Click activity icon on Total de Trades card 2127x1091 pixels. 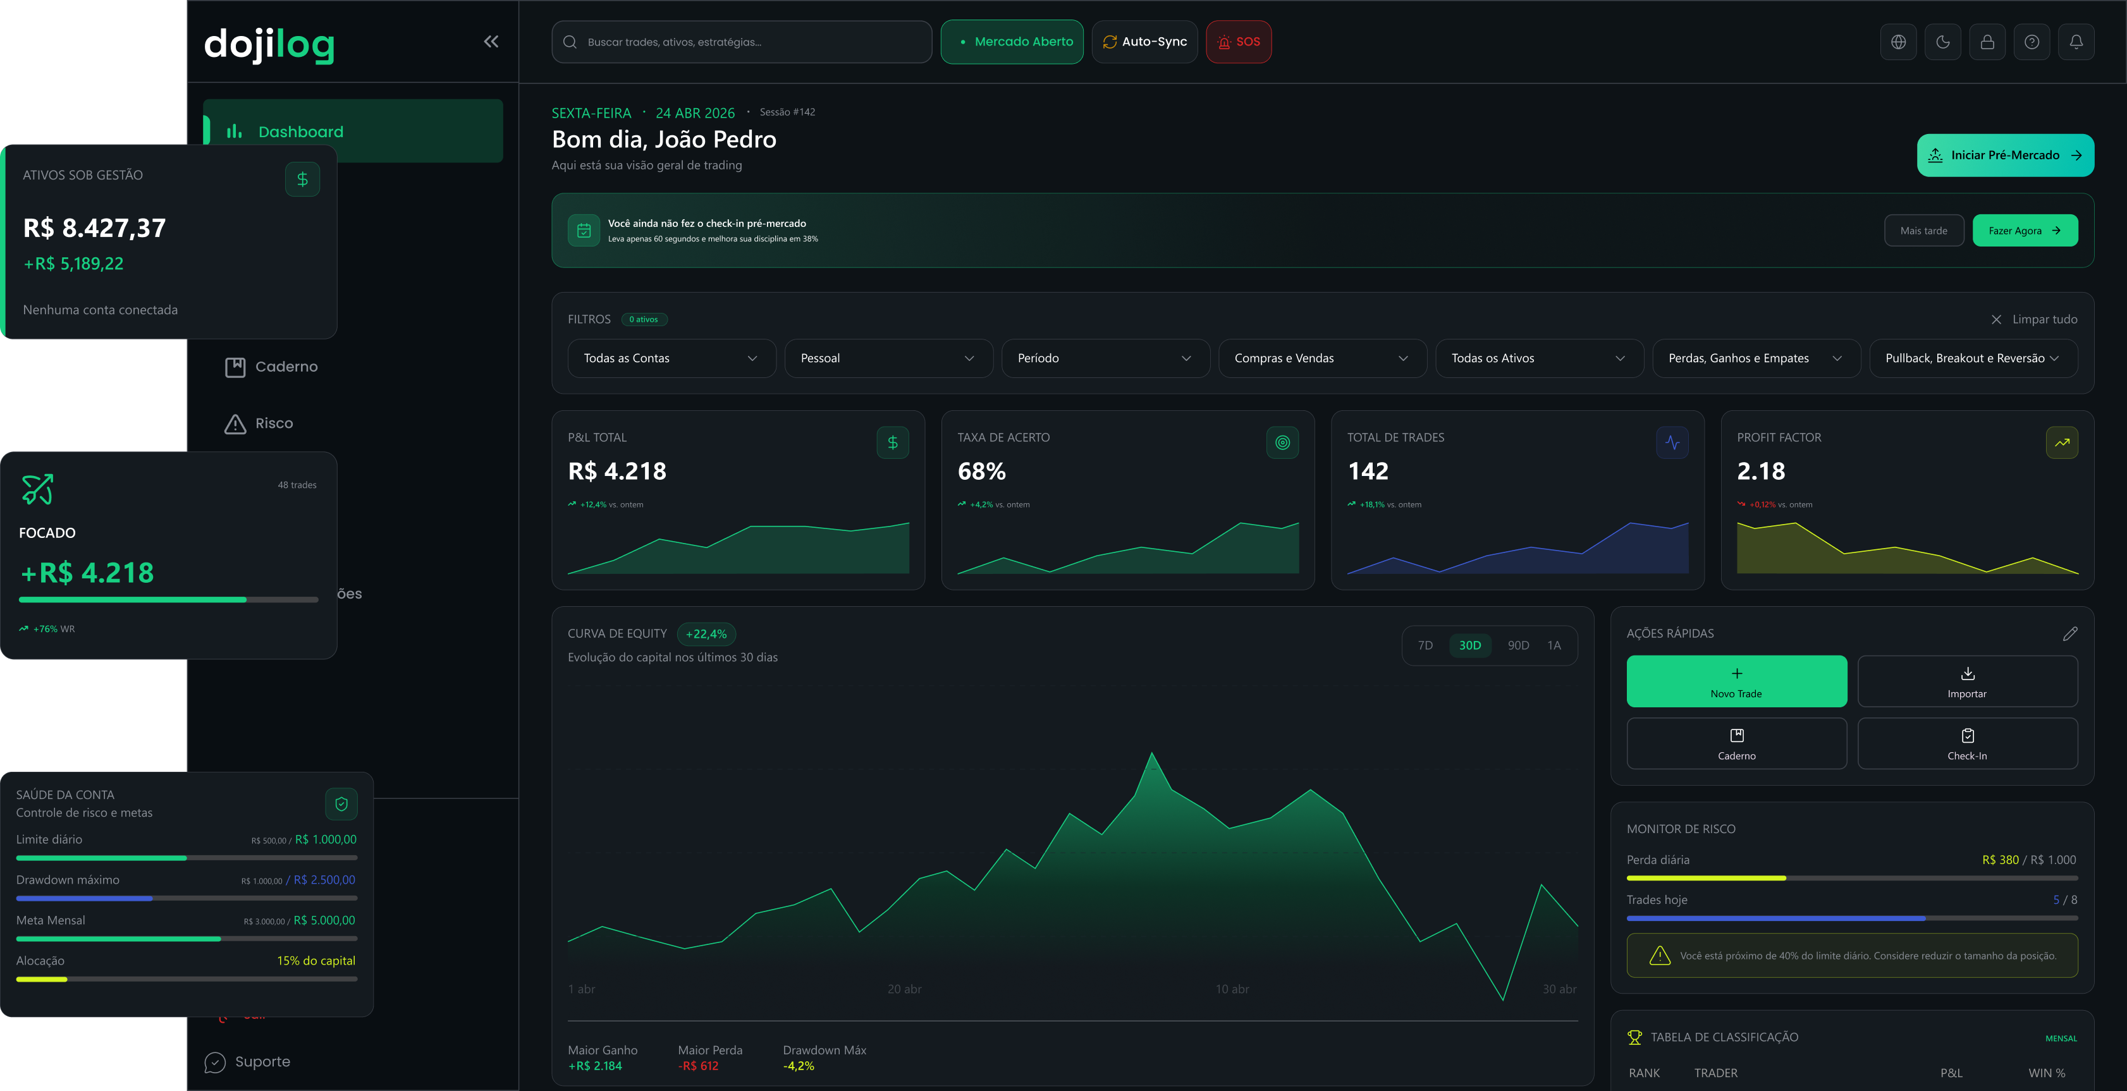(x=1672, y=443)
